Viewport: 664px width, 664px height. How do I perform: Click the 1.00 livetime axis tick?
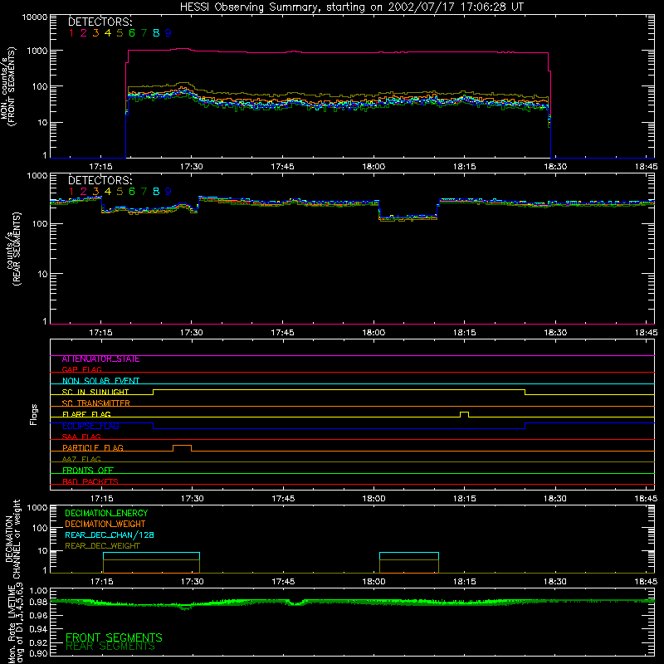click(38, 590)
